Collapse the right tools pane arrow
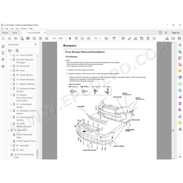Image resolution: width=183 pixels, height=183 pixels. (180, 157)
